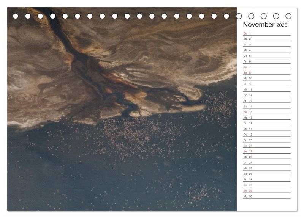
Task: Click the Di 17 date row
Action: coord(266,123)
